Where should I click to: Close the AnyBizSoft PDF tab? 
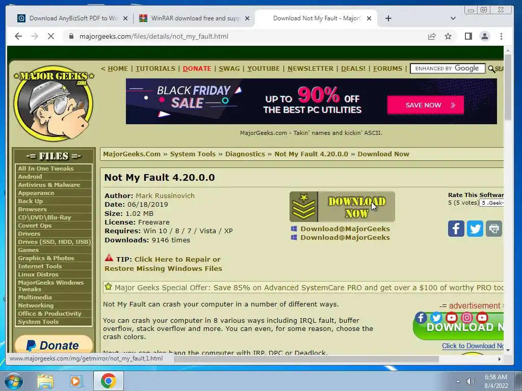tap(125, 18)
